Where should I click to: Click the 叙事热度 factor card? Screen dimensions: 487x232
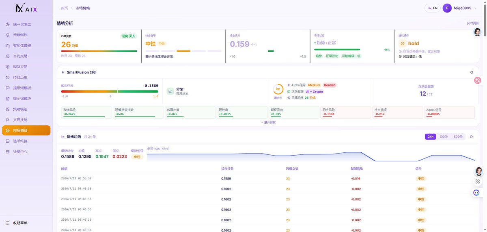point(190,112)
